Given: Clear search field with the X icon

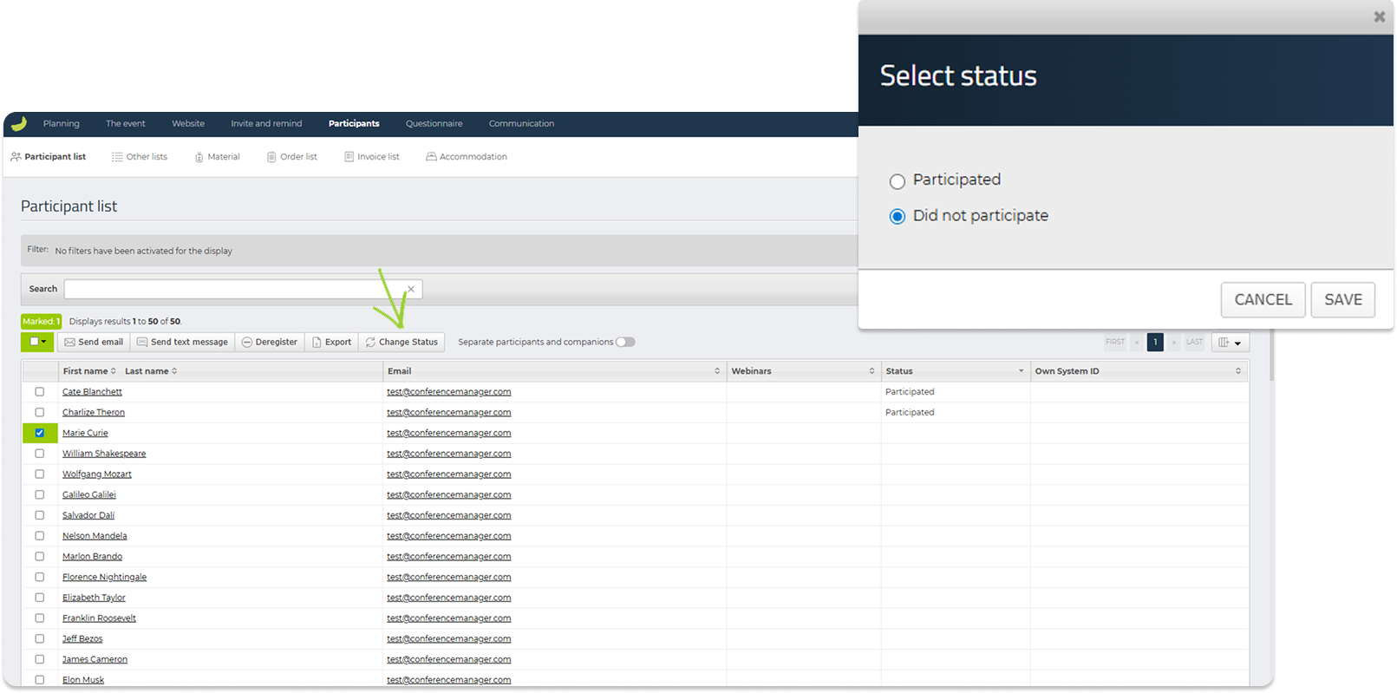Looking at the screenshot, I should point(411,289).
